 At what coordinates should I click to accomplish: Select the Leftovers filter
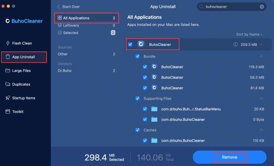click(87, 25)
